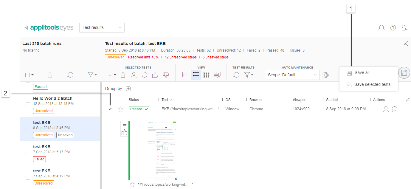The image size is (411, 189).
Task: Choose Save selected tests menu item
Action: click(372, 85)
